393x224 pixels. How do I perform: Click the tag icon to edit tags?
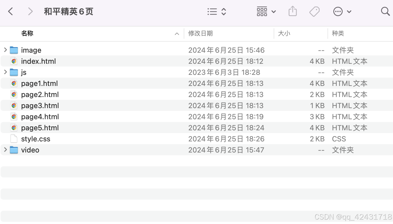[x=314, y=11]
